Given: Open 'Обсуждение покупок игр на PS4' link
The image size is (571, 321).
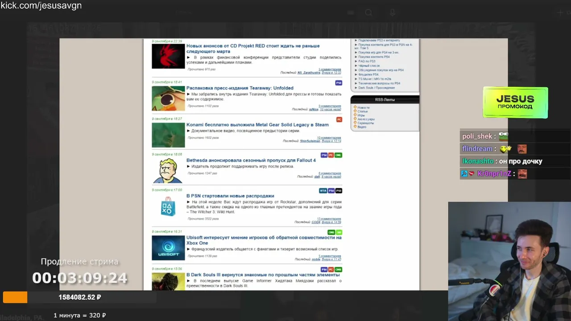Looking at the screenshot, I should [381, 70].
